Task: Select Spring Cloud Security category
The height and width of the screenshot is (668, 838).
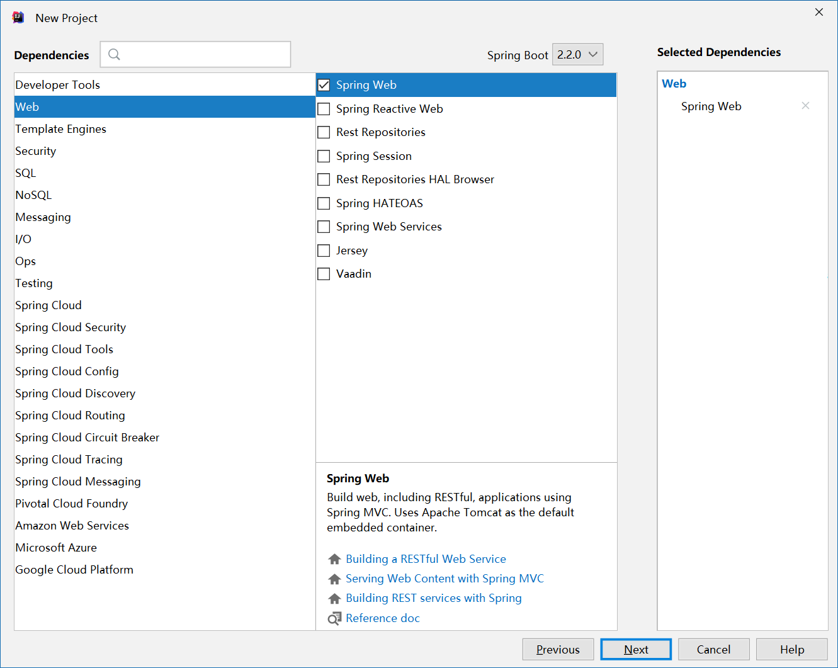Action: (x=164, y=327)
